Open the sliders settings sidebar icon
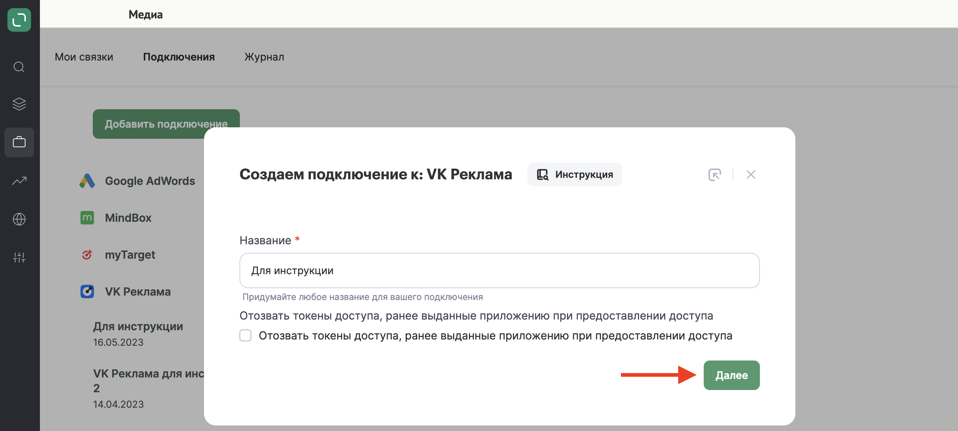The image size is (958, 431). point(19,257)
